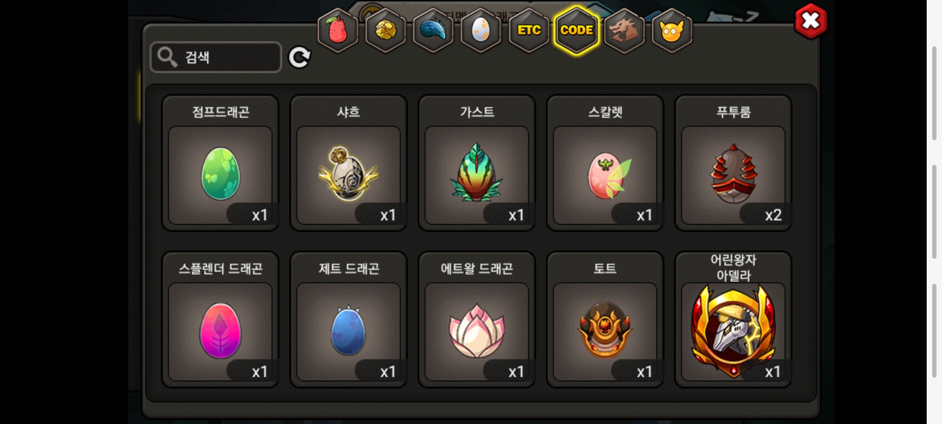Choose the 가스트 leafy egg item
Screen dimensions: 942x424
[x=477, y=163]
